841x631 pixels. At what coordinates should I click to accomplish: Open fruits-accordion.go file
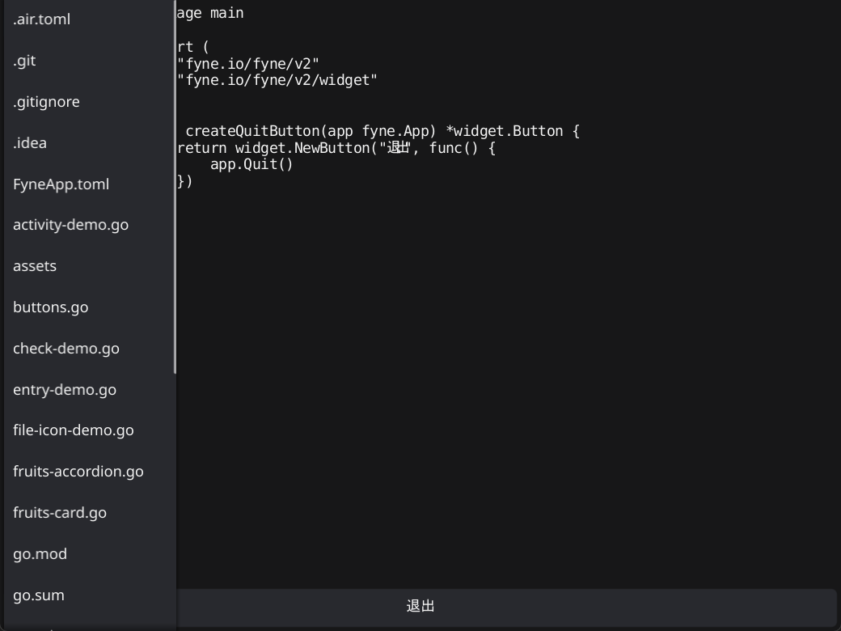[78, 472]
